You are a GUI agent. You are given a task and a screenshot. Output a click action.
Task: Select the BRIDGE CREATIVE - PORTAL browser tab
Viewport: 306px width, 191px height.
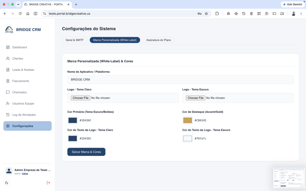click(x=47, y=4)
